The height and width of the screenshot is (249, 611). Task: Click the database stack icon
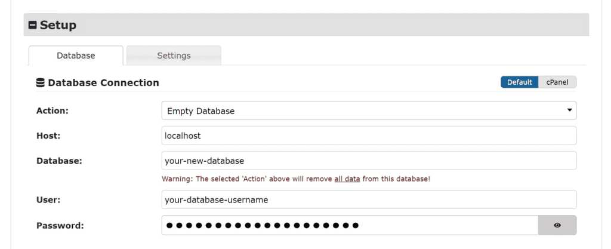(41, 82)
